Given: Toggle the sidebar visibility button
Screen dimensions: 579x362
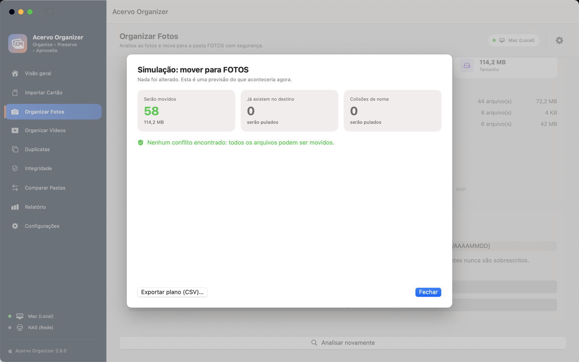Looking at the screenshot, I should (49, 12).
